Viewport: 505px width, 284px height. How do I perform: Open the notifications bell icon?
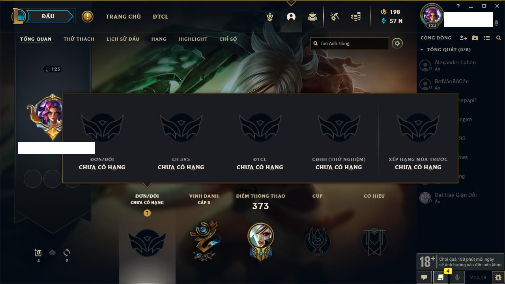pyautogui.click(x=496, y=23)
